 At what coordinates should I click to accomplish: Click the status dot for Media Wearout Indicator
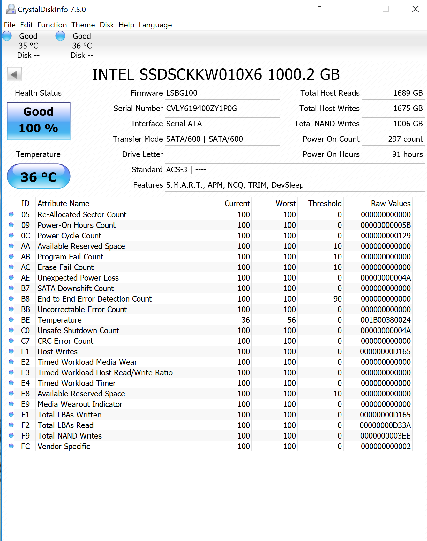[11, 404]
